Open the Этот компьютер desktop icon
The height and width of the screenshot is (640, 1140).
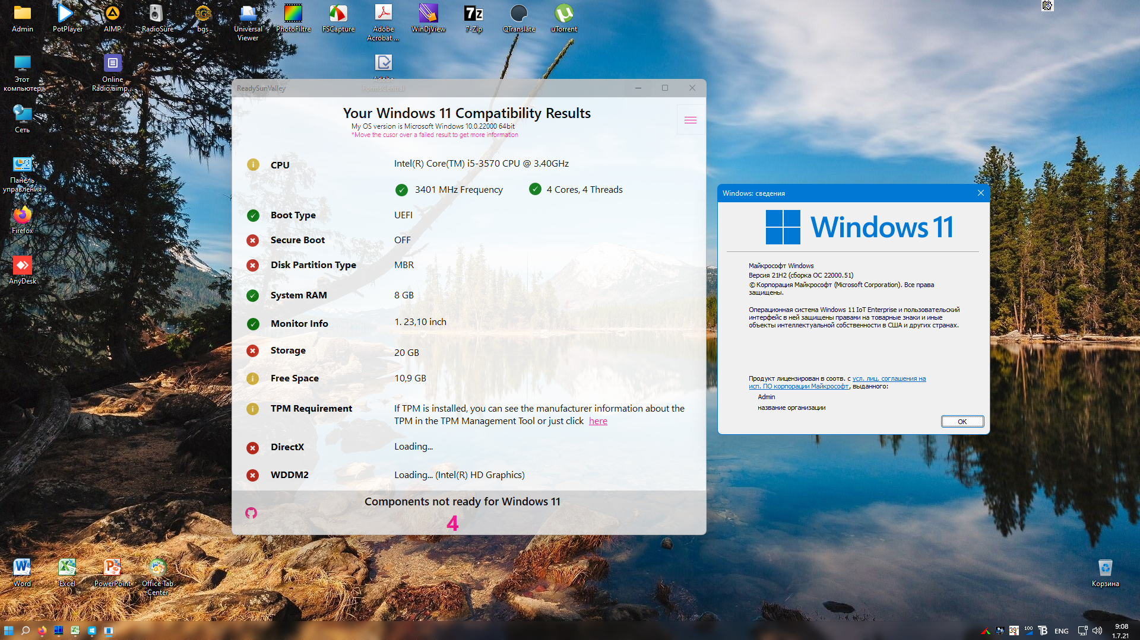(x=23, y=73)
